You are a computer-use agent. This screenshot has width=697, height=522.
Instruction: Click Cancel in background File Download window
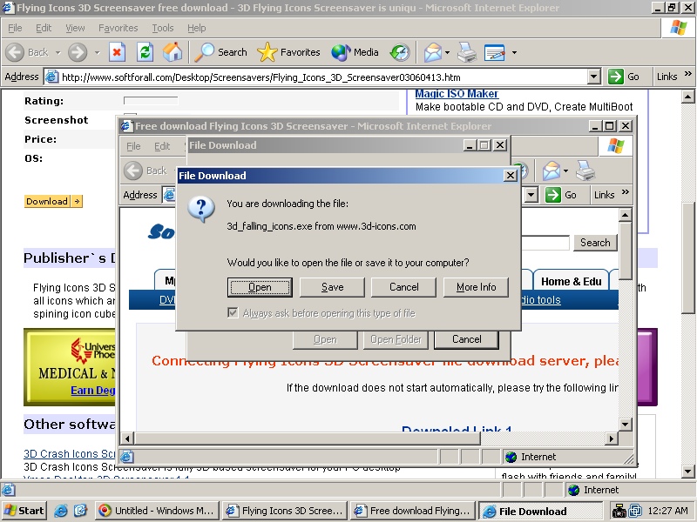[x=466, y=339]
